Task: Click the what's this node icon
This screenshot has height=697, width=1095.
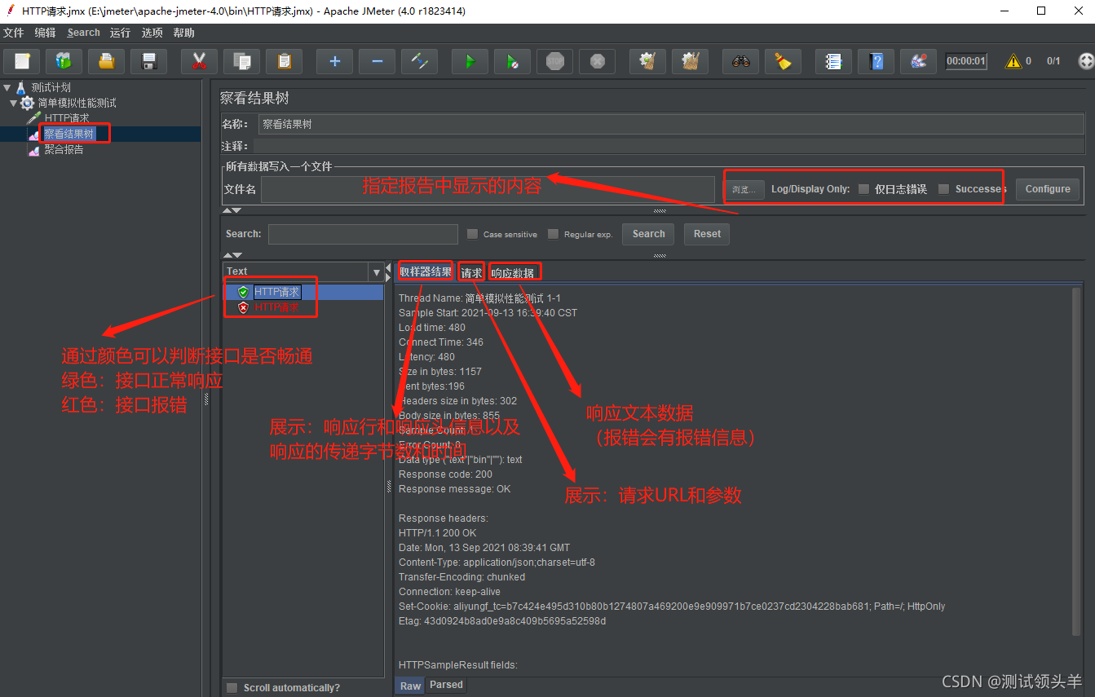Action: tap(918, 61)
